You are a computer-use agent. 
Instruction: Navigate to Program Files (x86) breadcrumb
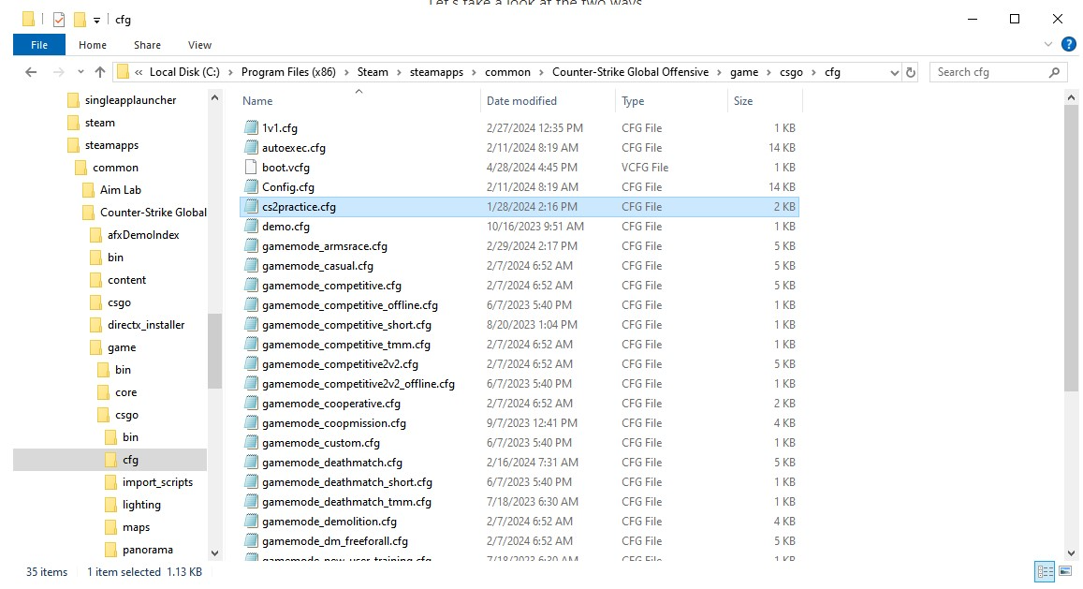(288, 72)
